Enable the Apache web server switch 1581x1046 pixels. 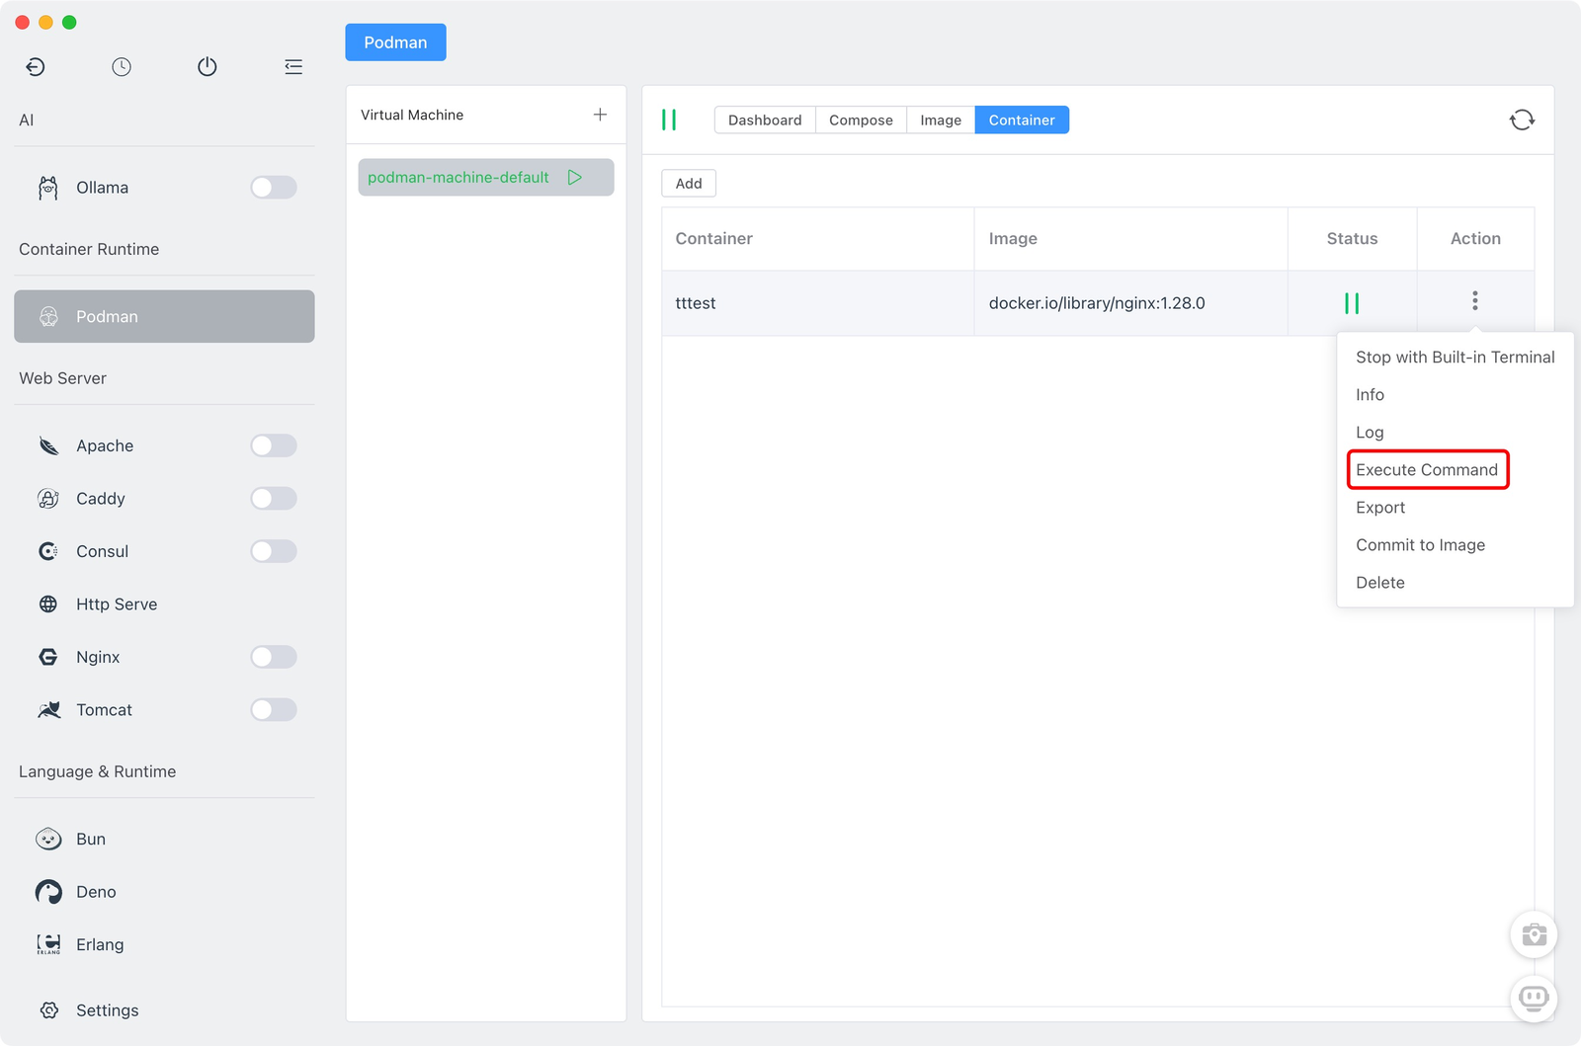pos(274,445)
